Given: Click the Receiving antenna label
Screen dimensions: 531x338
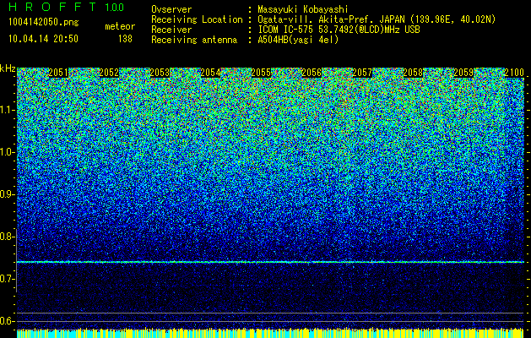Looking at the screenshot, I should [x=194, y=40].
